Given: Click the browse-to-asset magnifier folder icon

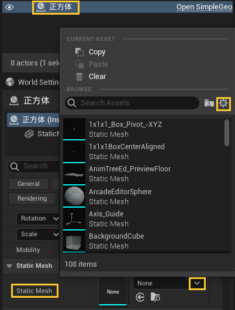Looking at the screenshot, I should (x=155, y=297).
